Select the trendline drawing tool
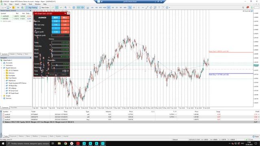This screenshot has height=146, width=260. click(147, 8)
